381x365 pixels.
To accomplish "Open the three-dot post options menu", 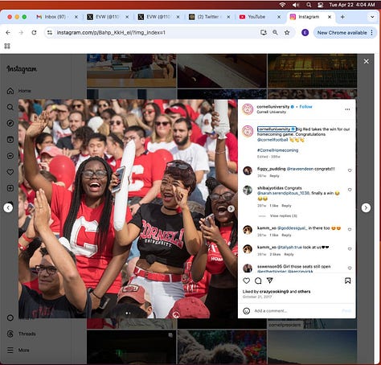I will [x=347, y=109].
